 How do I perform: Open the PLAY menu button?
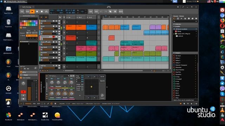(27, 12)
